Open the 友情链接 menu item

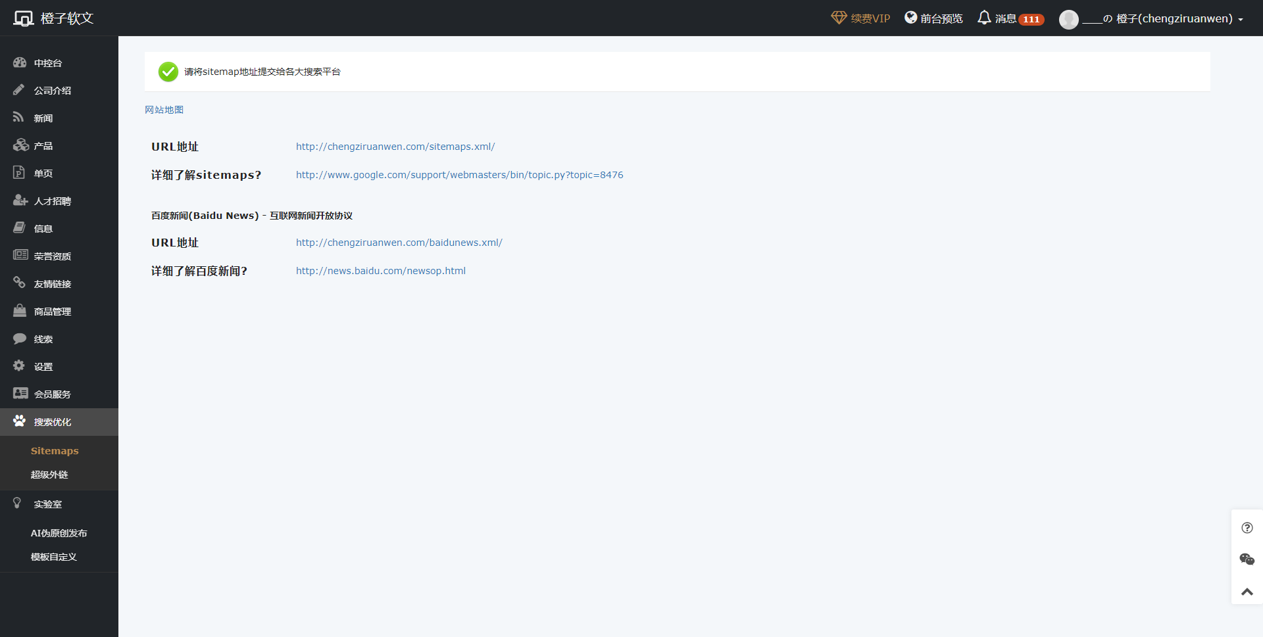(59, 284)
